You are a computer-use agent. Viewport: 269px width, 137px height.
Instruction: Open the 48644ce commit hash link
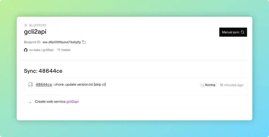pos(44,84)
